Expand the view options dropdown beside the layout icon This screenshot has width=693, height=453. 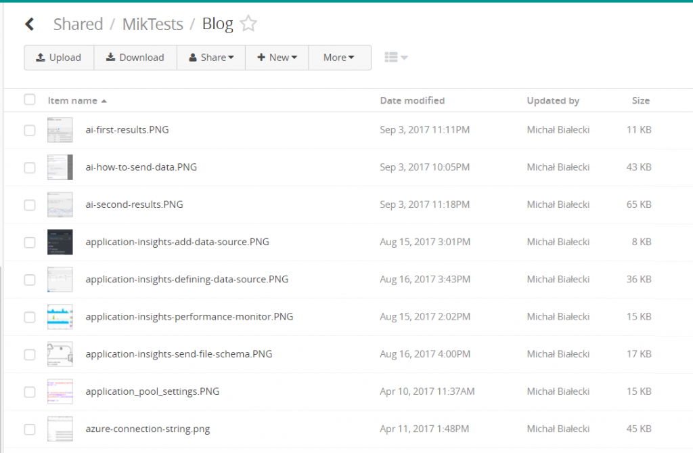[405, 58]
